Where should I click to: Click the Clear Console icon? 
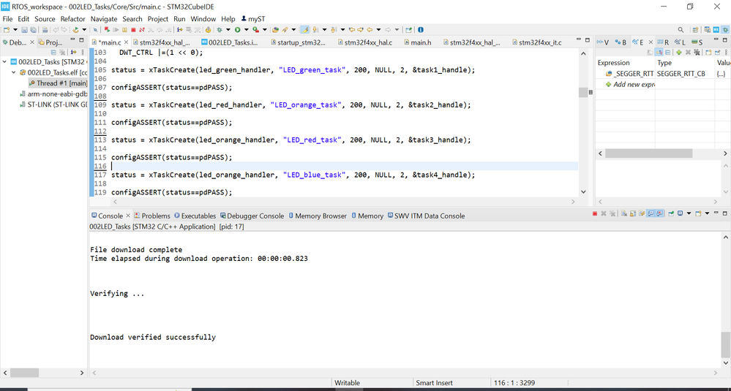tap(624, 213)
